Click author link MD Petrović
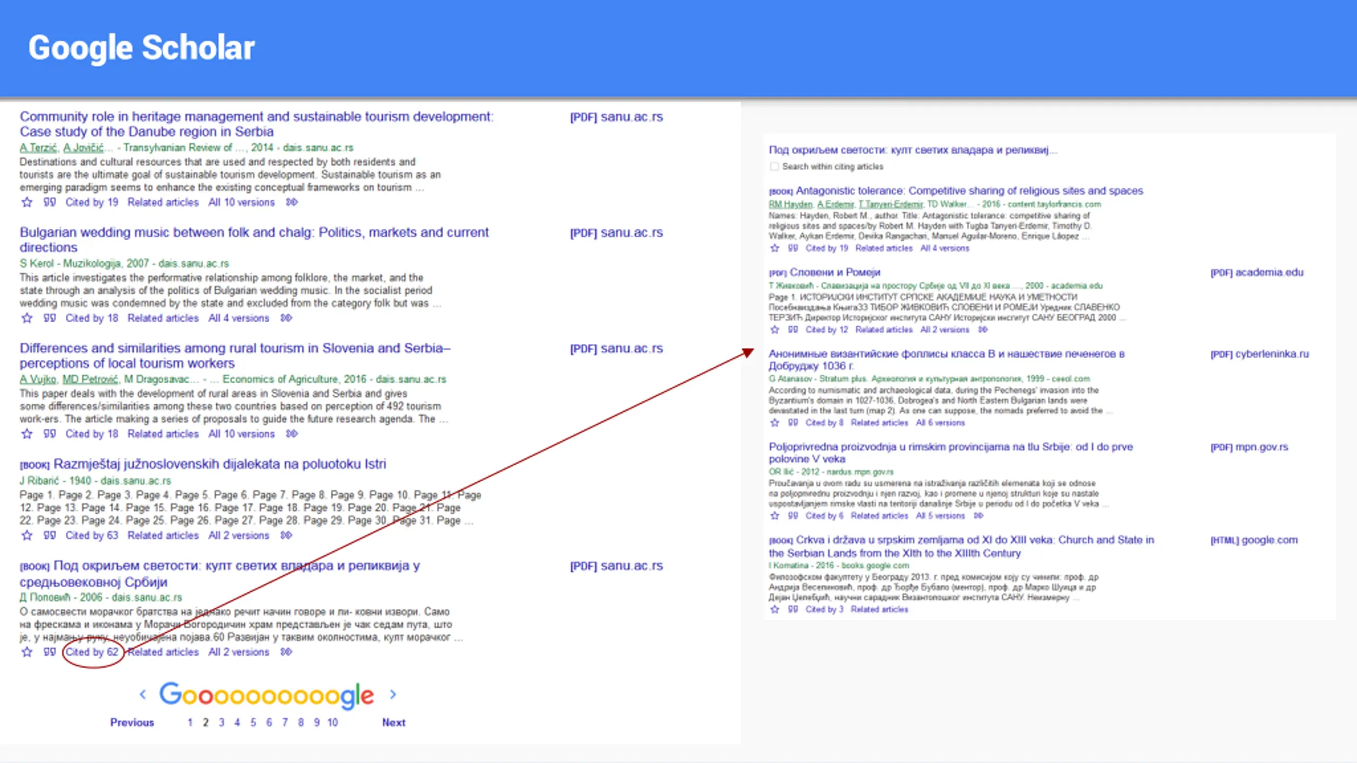Screen dimensions: 1357x763 click(90, 379)
